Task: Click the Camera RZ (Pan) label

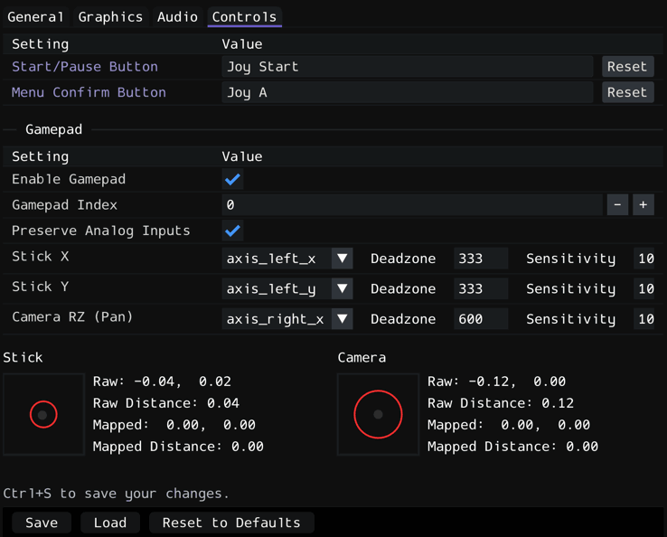Action: (x=72, y=317)
